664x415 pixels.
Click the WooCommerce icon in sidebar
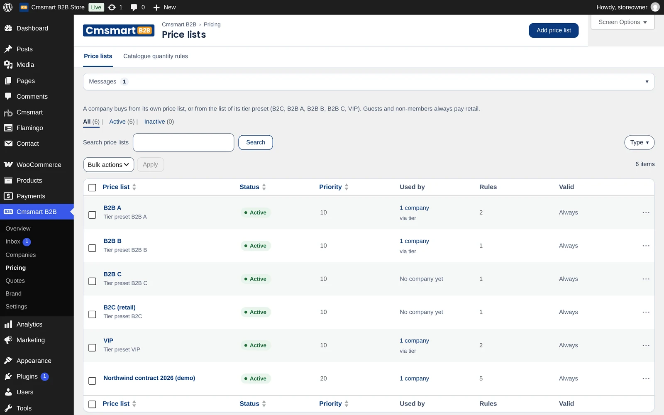point(8,165)
